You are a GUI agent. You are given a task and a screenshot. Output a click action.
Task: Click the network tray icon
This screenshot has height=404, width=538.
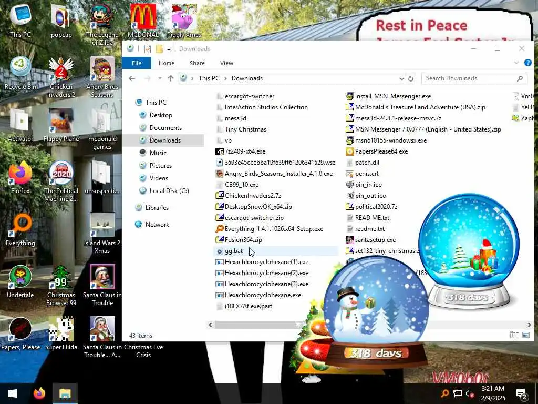tap(458, 393)
